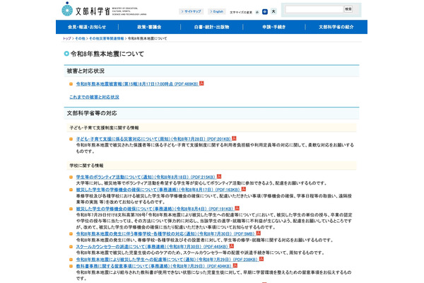Focus the site search input field
Viewport: 424px width, 283px height.
pos(314,9)
